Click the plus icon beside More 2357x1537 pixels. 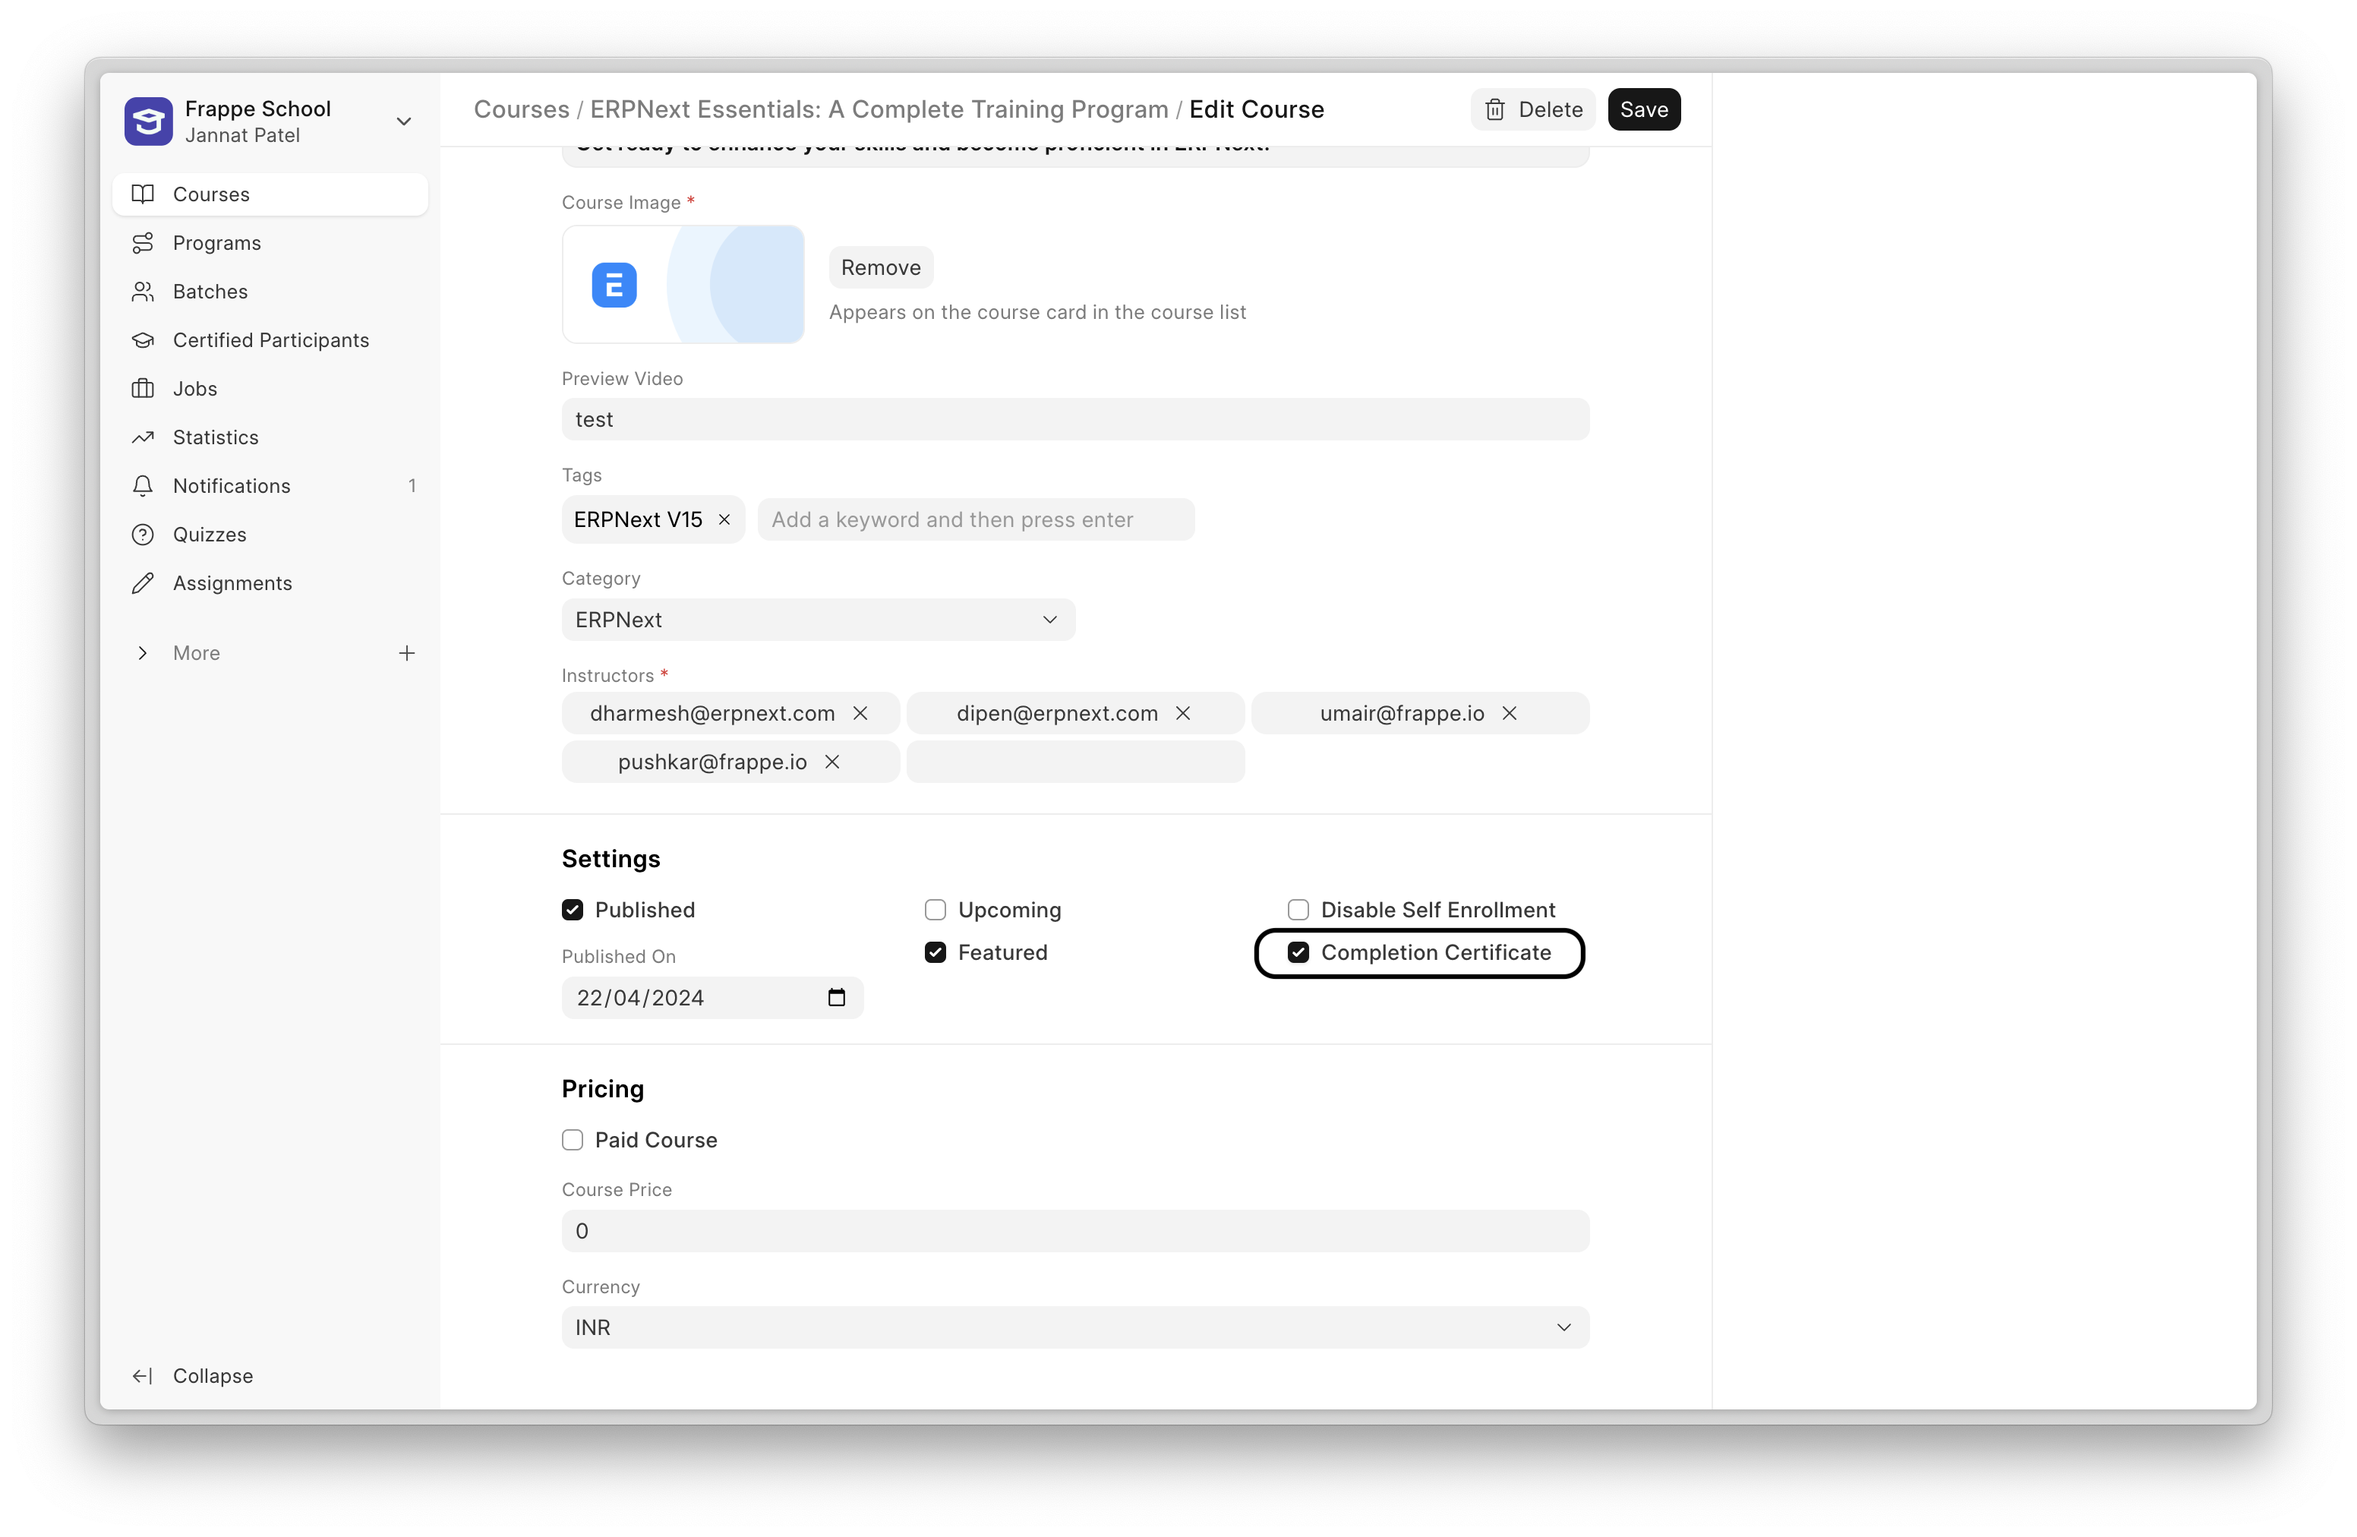tap(406, 652)
